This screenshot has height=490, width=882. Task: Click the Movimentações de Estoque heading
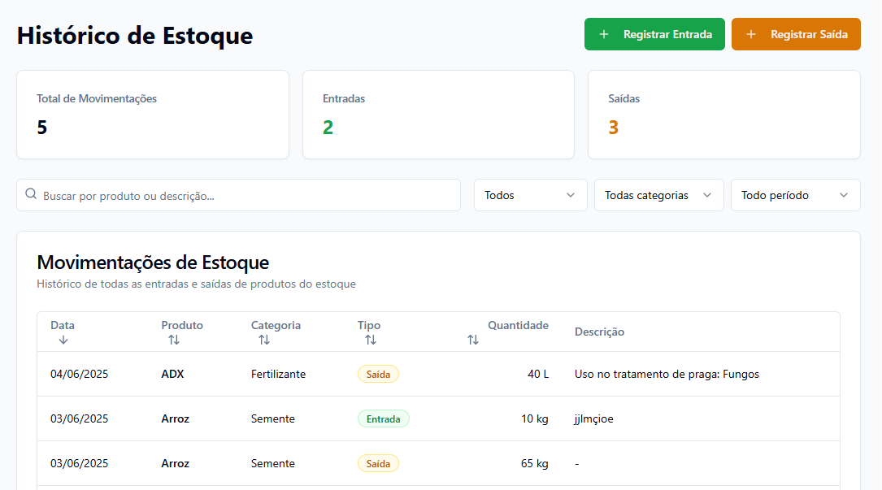[153, 262]
